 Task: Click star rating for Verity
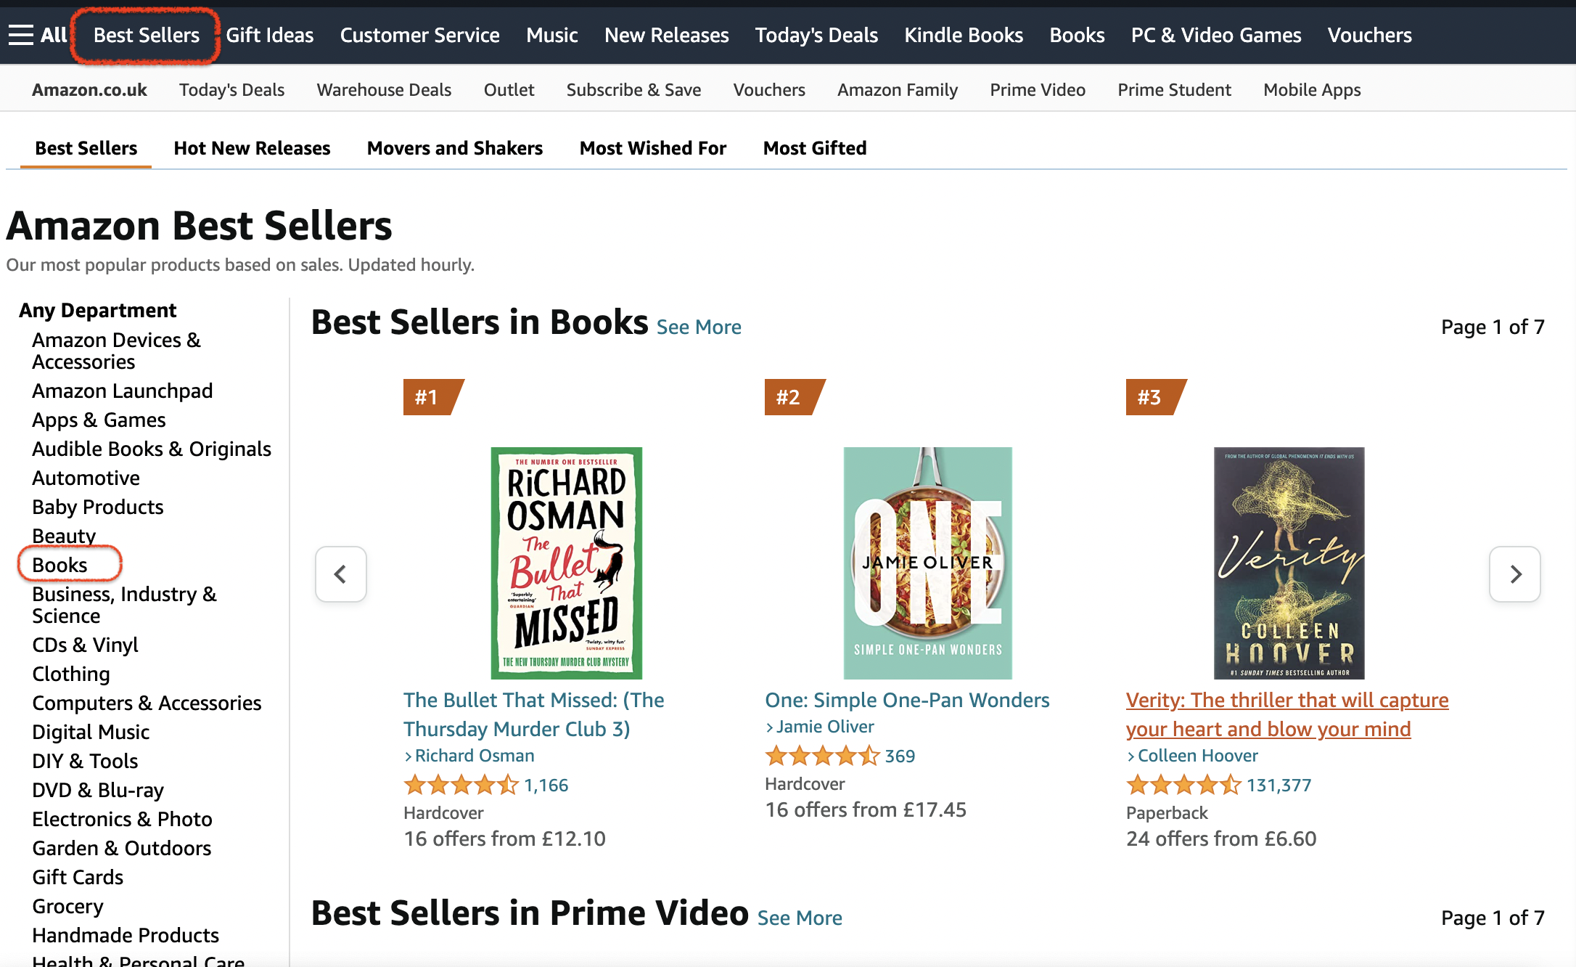1183,786
